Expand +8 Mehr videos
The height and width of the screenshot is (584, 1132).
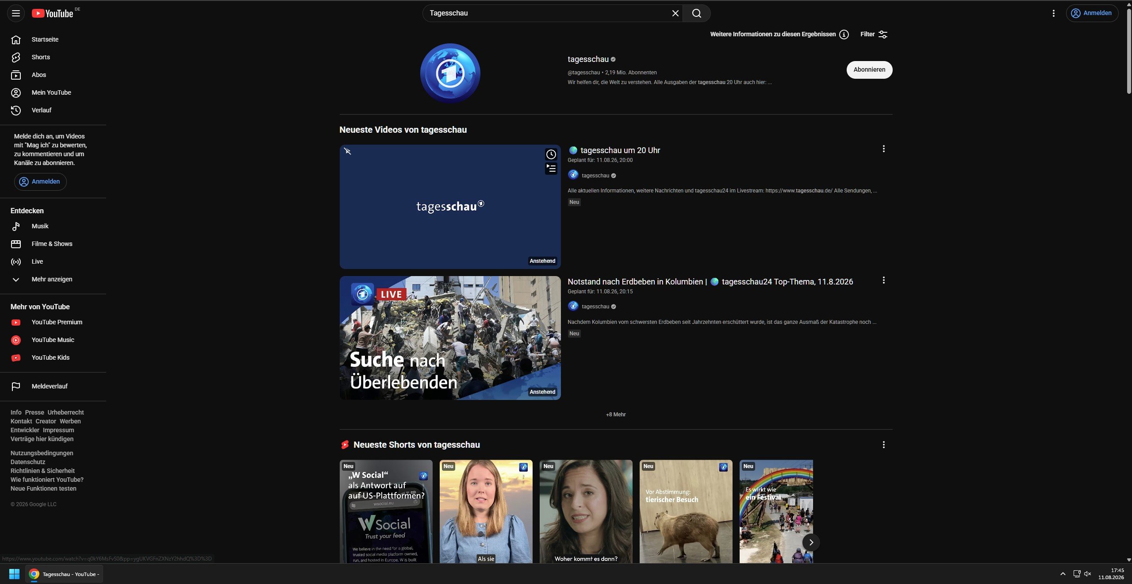pyautogui.click(x=616, y=415)
